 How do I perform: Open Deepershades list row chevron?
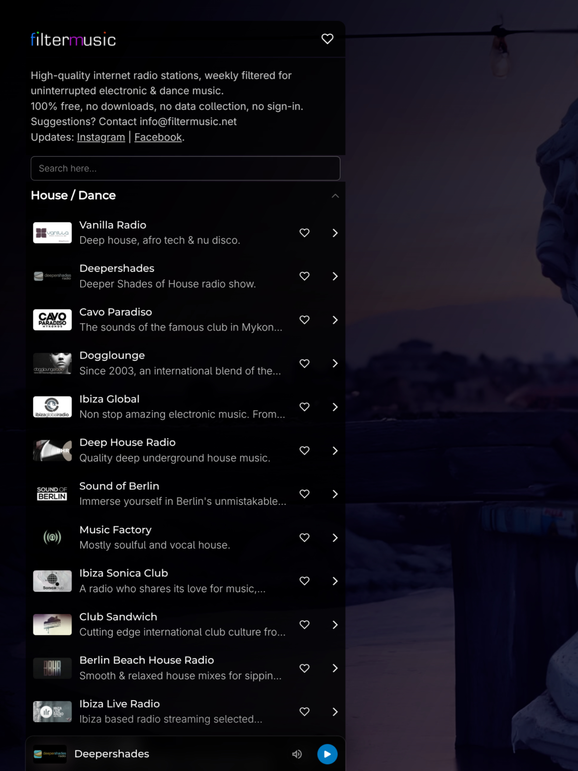click(x=335, y=276)
